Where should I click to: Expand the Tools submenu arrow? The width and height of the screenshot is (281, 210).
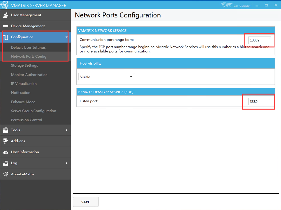(66, 130)
